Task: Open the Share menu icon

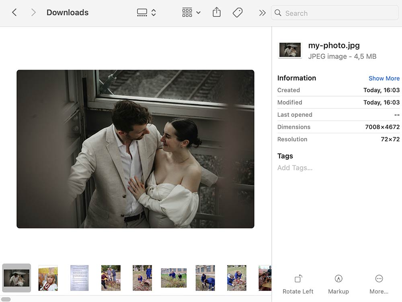Action: coord(217,12)
